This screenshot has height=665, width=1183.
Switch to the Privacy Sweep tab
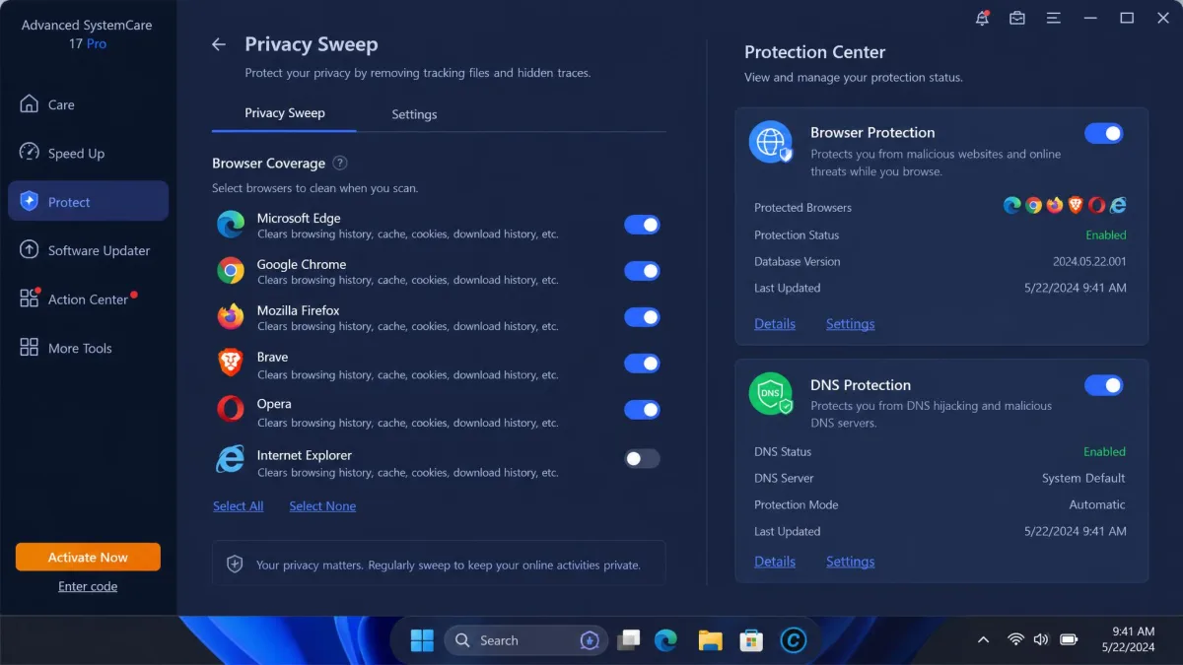click(x=284, y=113)
